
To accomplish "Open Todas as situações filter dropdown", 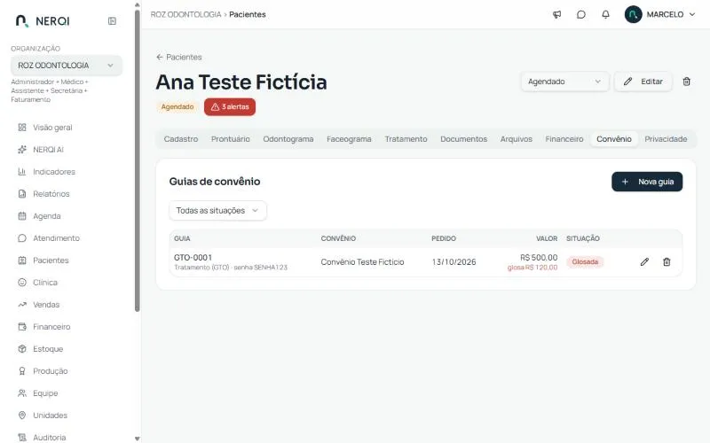I will click(x=217, y=211).
